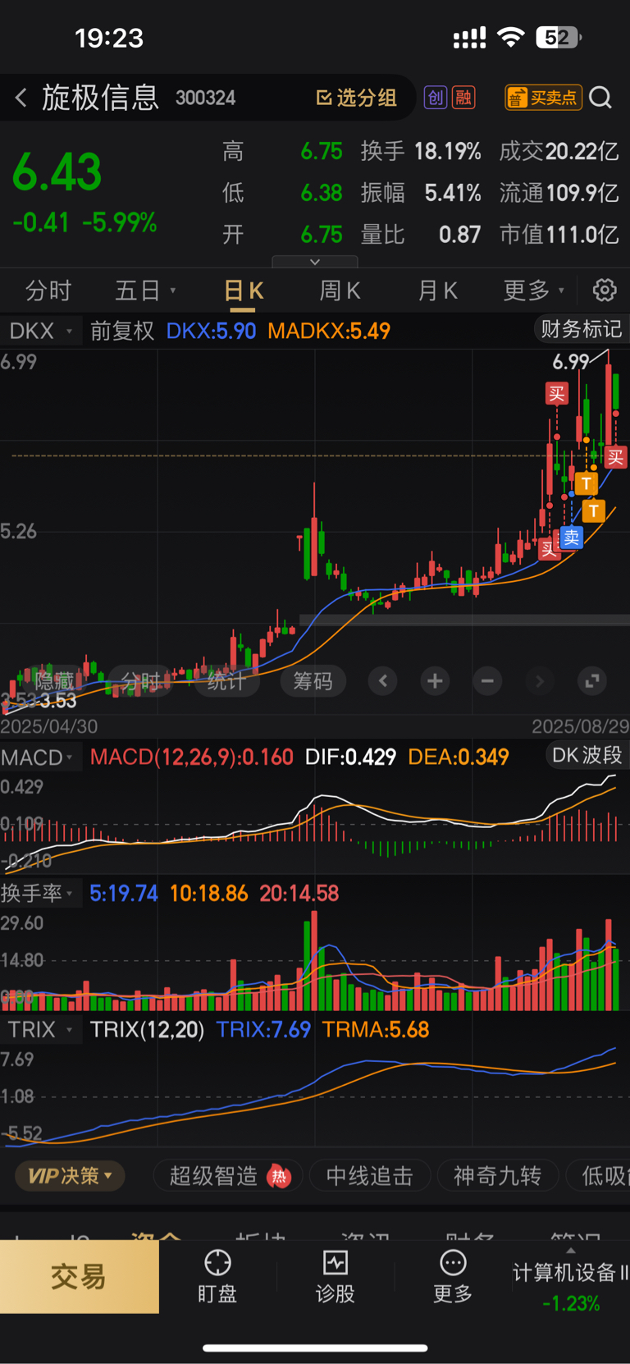Open DKX indicator dropdown
The image size is (630, 1364).
pyautogui.click(x=39, y=331)
